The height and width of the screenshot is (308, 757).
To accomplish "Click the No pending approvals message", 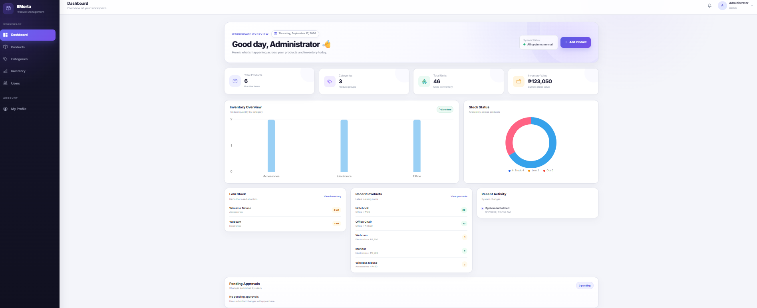I will 244,297.
